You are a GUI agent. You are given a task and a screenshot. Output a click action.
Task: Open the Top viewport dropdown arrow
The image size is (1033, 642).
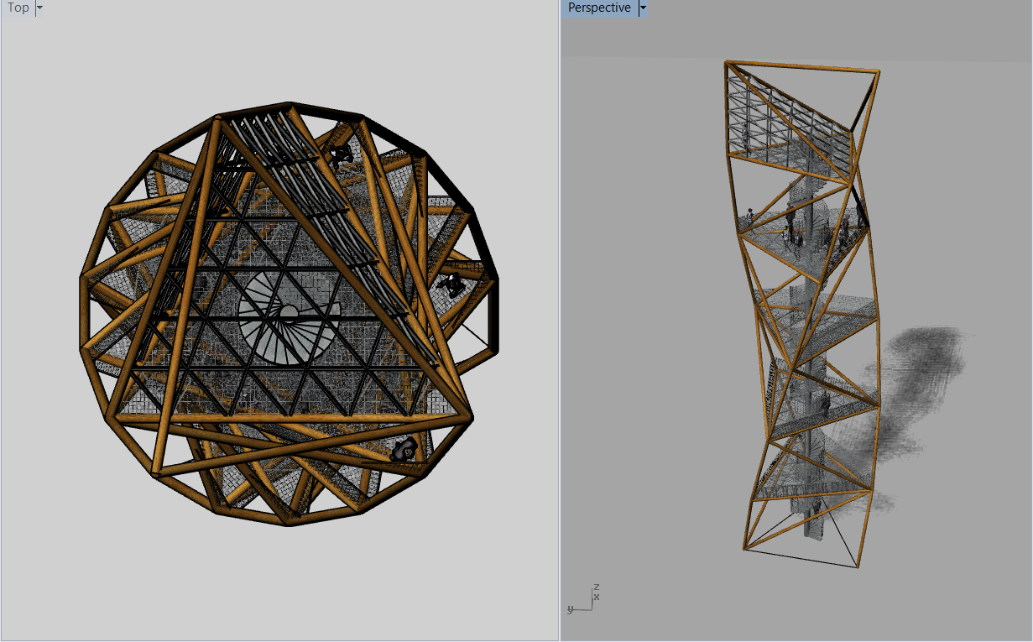pos(40,8)
